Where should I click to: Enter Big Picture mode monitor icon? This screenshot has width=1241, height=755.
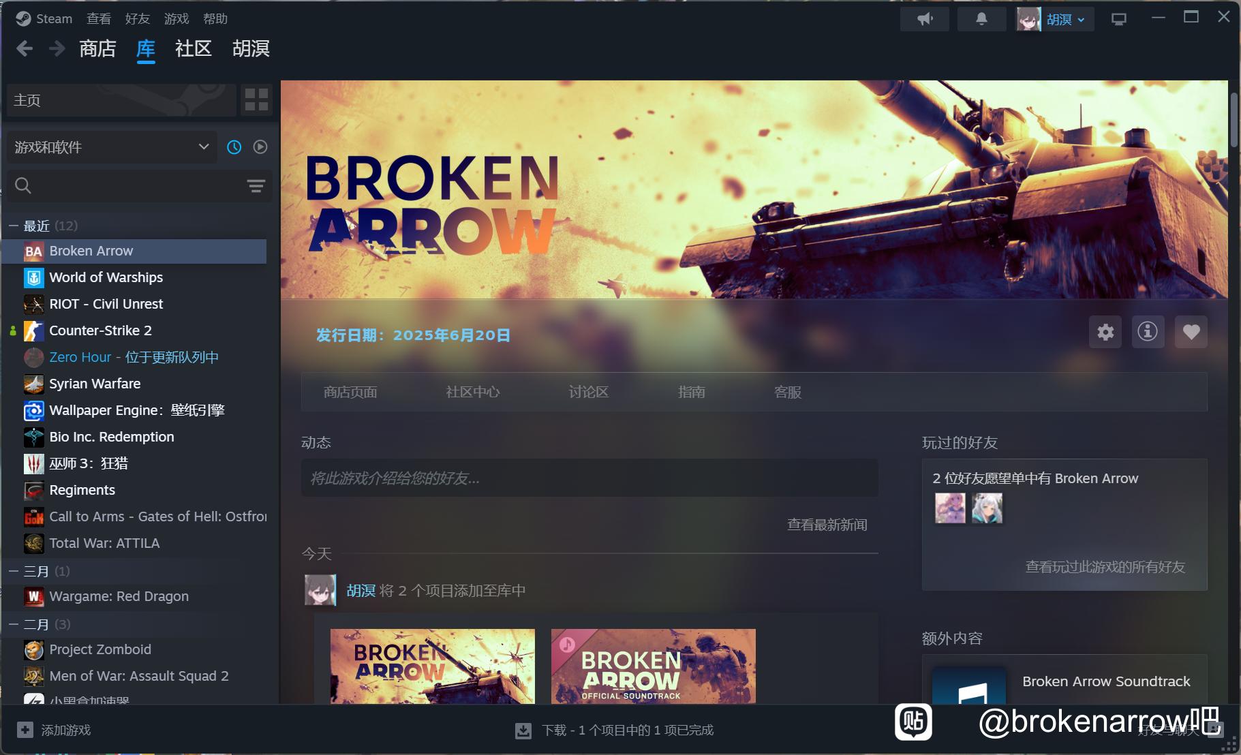[x=1119, y=19]
